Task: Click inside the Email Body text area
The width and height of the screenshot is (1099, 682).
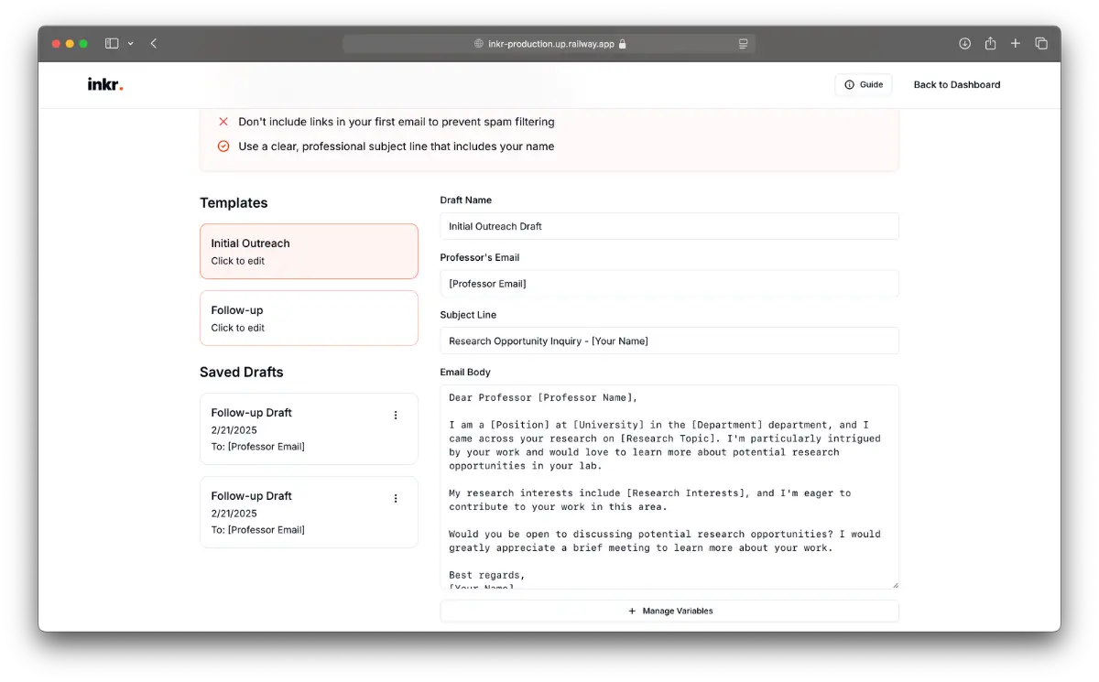Action: (x=669, y=485)
